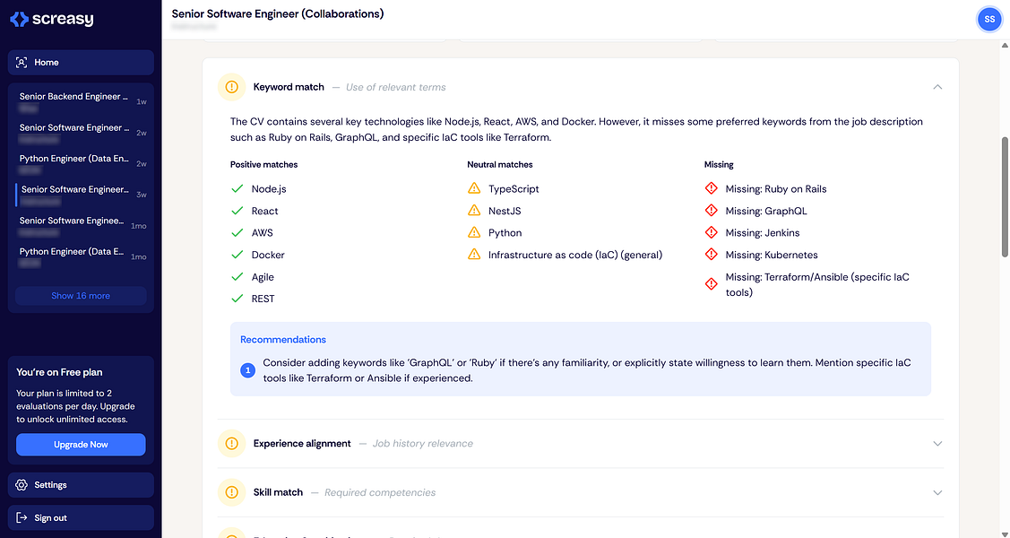1010x538 pixels.
Task: Click the Settings gear icon
Action: [22, 485]
